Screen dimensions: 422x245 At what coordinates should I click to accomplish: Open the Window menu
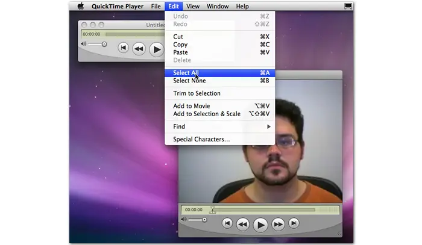click(218, 6)
